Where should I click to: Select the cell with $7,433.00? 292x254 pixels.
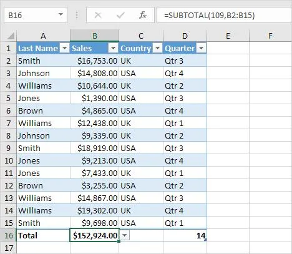pyautogui.click(x=95, y=173)
